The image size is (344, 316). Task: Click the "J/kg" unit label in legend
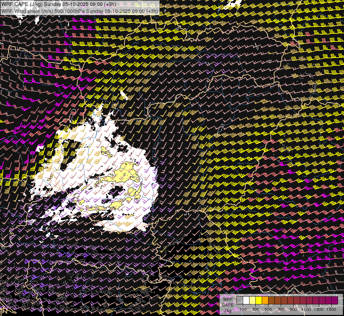point(227,311)
